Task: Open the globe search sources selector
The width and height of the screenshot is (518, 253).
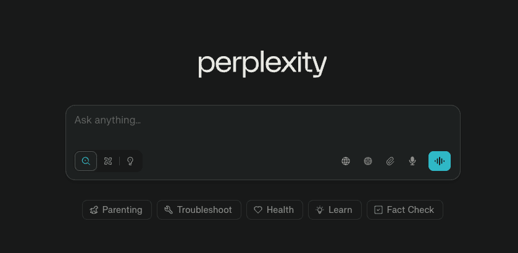Action: (x=346, y=161)
